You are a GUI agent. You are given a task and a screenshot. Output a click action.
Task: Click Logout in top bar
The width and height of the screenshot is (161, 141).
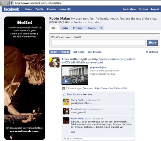point(155,9)
